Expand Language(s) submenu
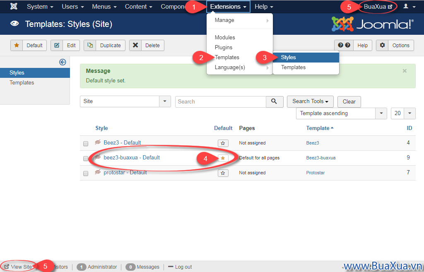Image resolution: width=424 pixels, height=272 pixels. coord(240,67)
